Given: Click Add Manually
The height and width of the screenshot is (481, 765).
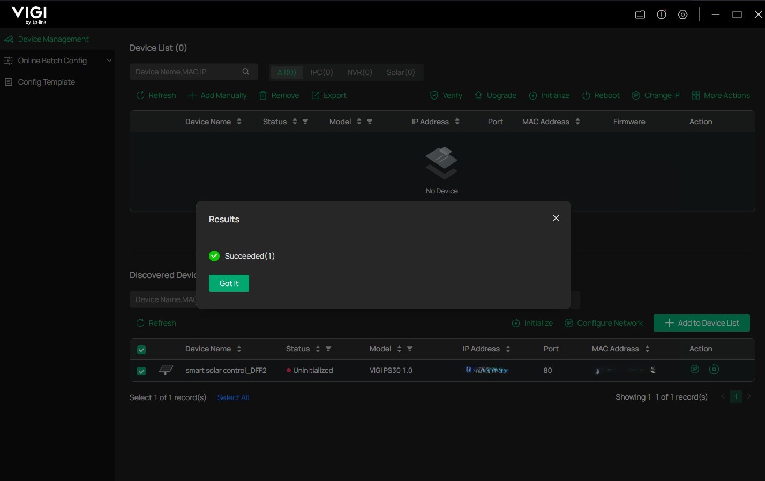Looking at the screenshot, I should [217, 95].
